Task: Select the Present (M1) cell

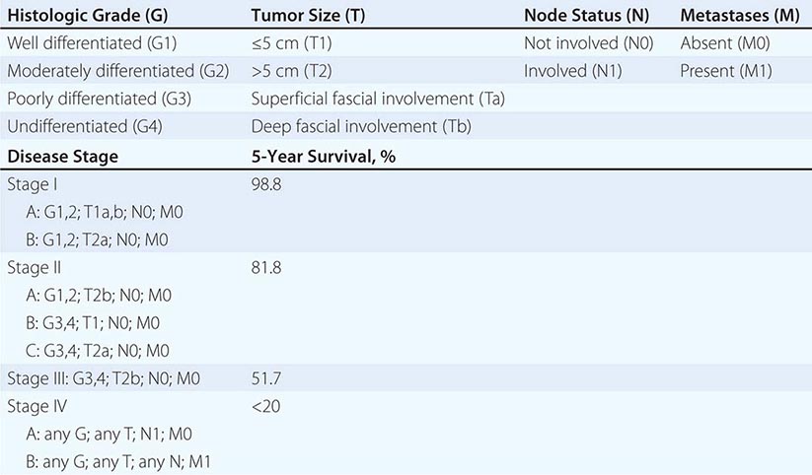Action: pos(725,71)
